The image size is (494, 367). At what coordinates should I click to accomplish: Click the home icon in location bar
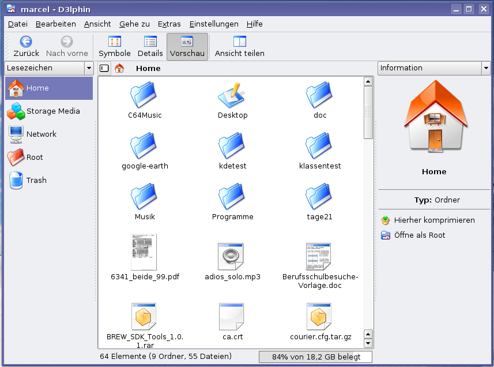(x=119, y=68)
